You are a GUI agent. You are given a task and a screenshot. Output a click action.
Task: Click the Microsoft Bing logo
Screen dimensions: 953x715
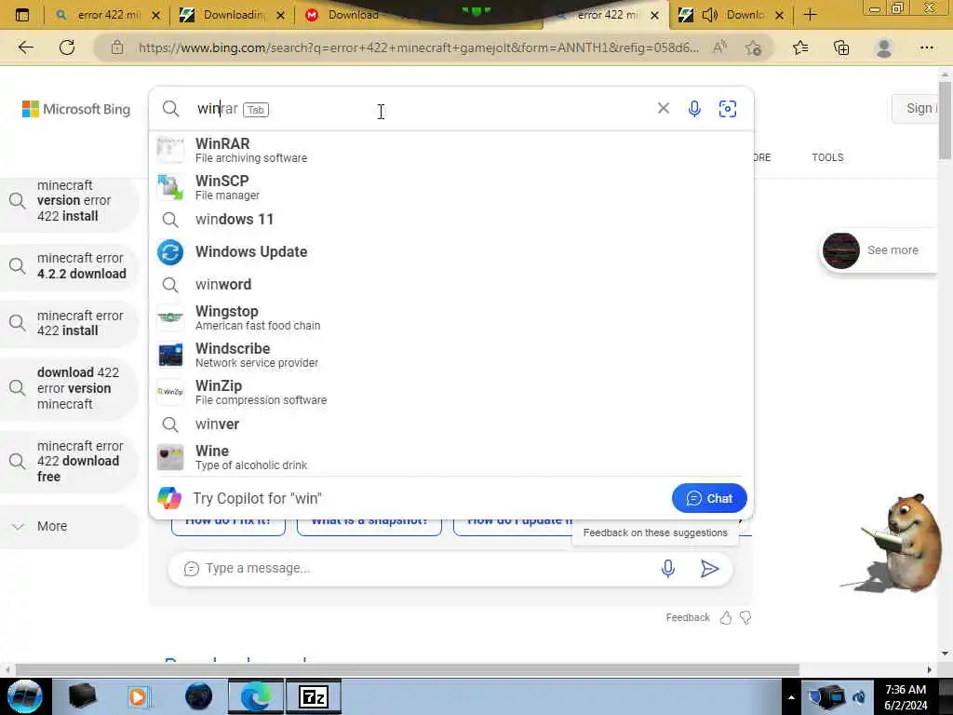(x=76, y=109)
